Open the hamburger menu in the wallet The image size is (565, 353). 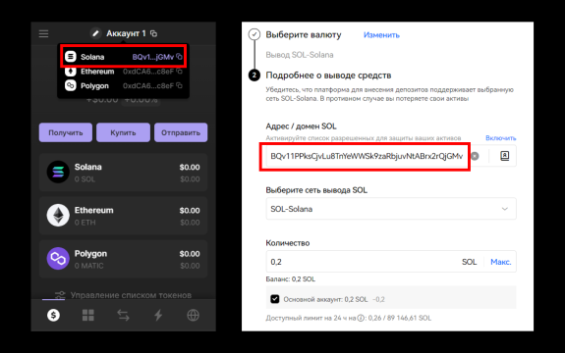click(x=43, y=33)
